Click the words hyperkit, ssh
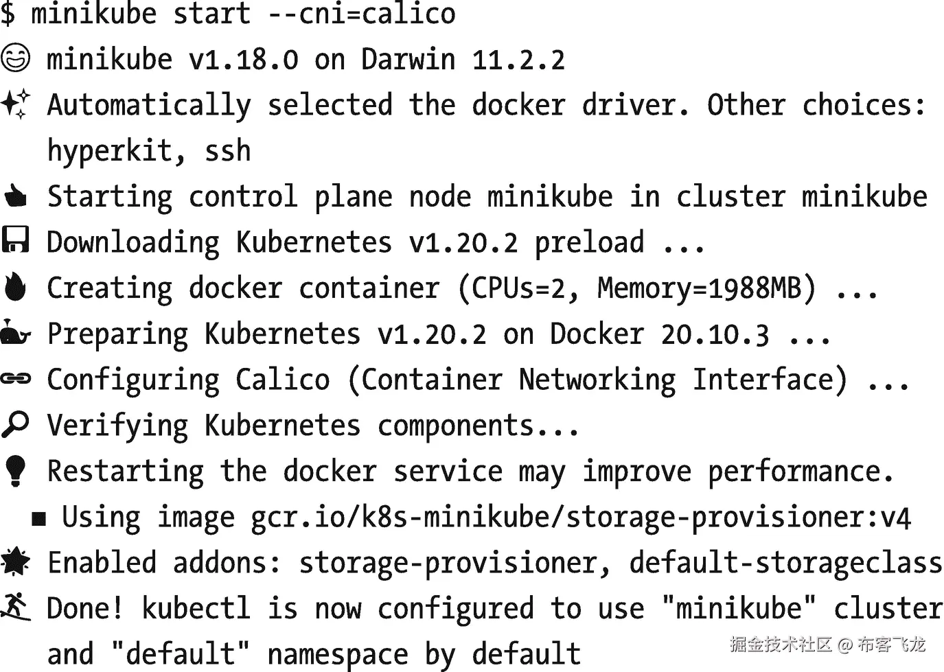Screen dimensions: 944x672 pos(149,151)
